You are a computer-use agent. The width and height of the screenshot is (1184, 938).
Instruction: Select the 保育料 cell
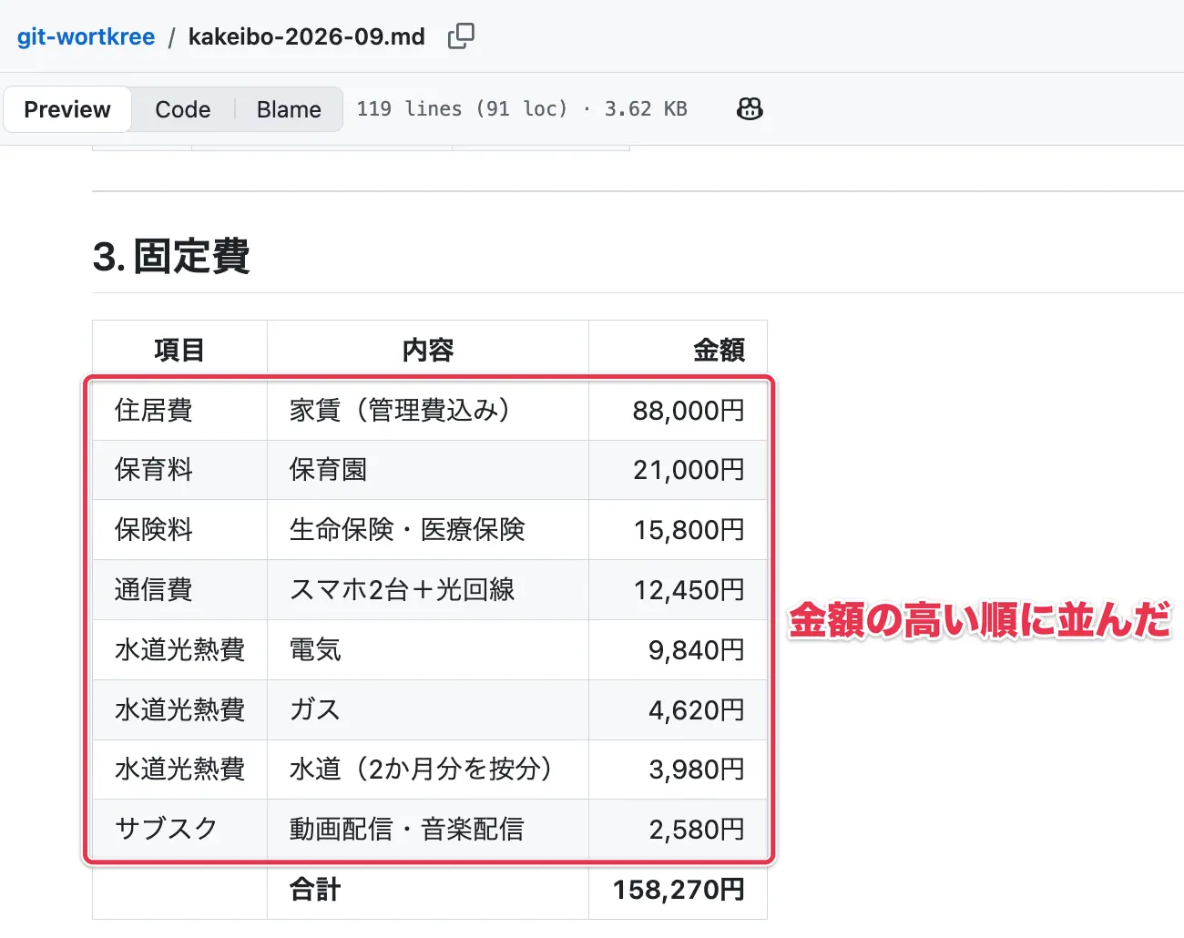pyautogui.click(x=179, y=470)
